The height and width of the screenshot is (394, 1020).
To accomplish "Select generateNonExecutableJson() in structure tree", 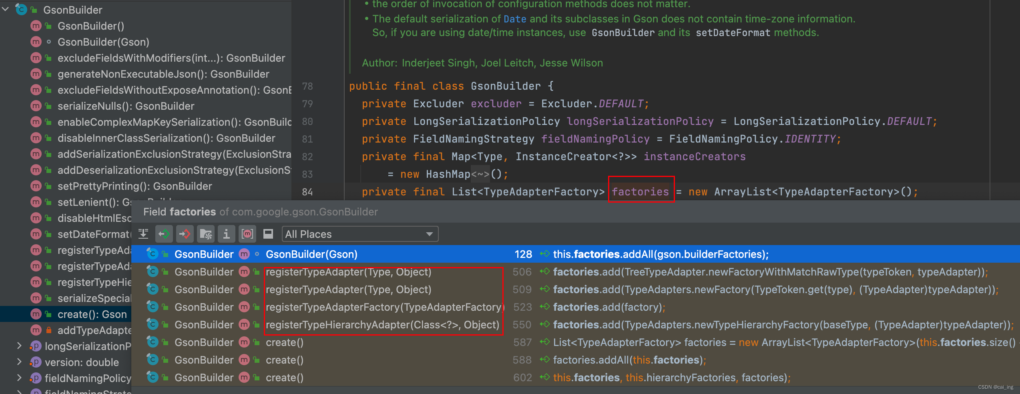I will [163, 74].
